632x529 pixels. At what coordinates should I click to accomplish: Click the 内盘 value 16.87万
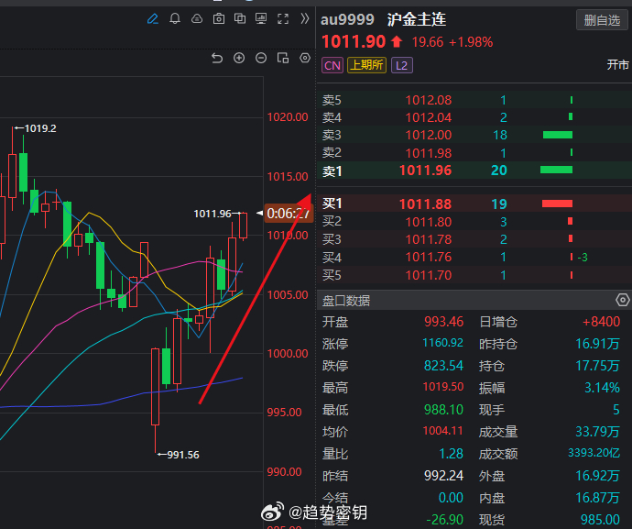(x=597, y=498)
